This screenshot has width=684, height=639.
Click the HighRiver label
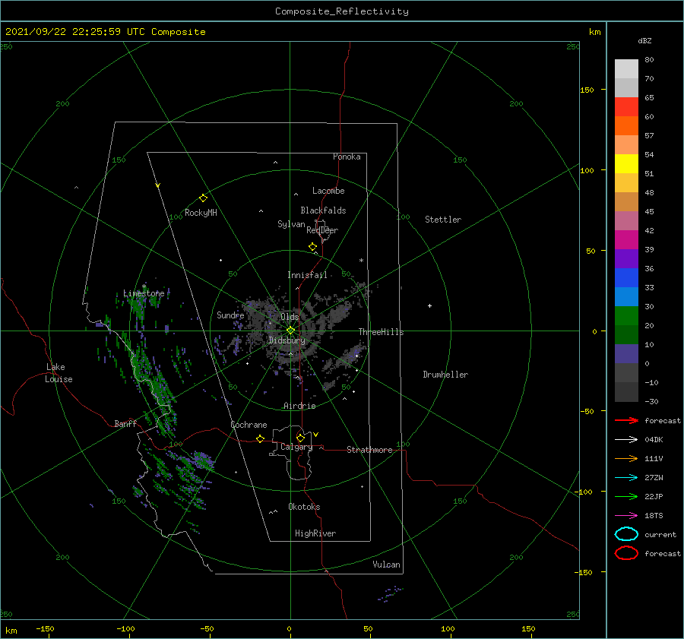tap(315, 533)
